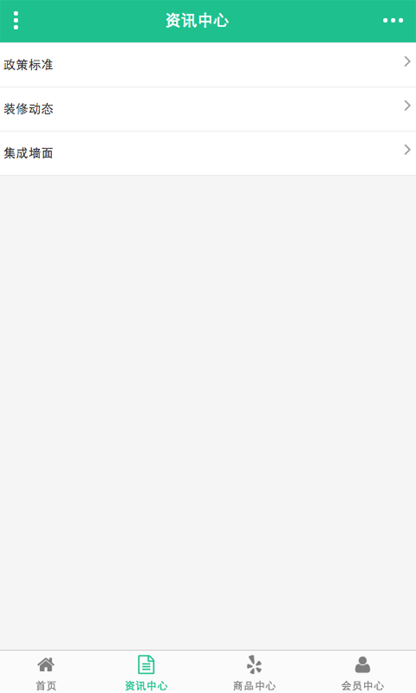Expand the 政策标准 chevron arrow
This screenshot has width=416, height=693.
tap(407, 62)
